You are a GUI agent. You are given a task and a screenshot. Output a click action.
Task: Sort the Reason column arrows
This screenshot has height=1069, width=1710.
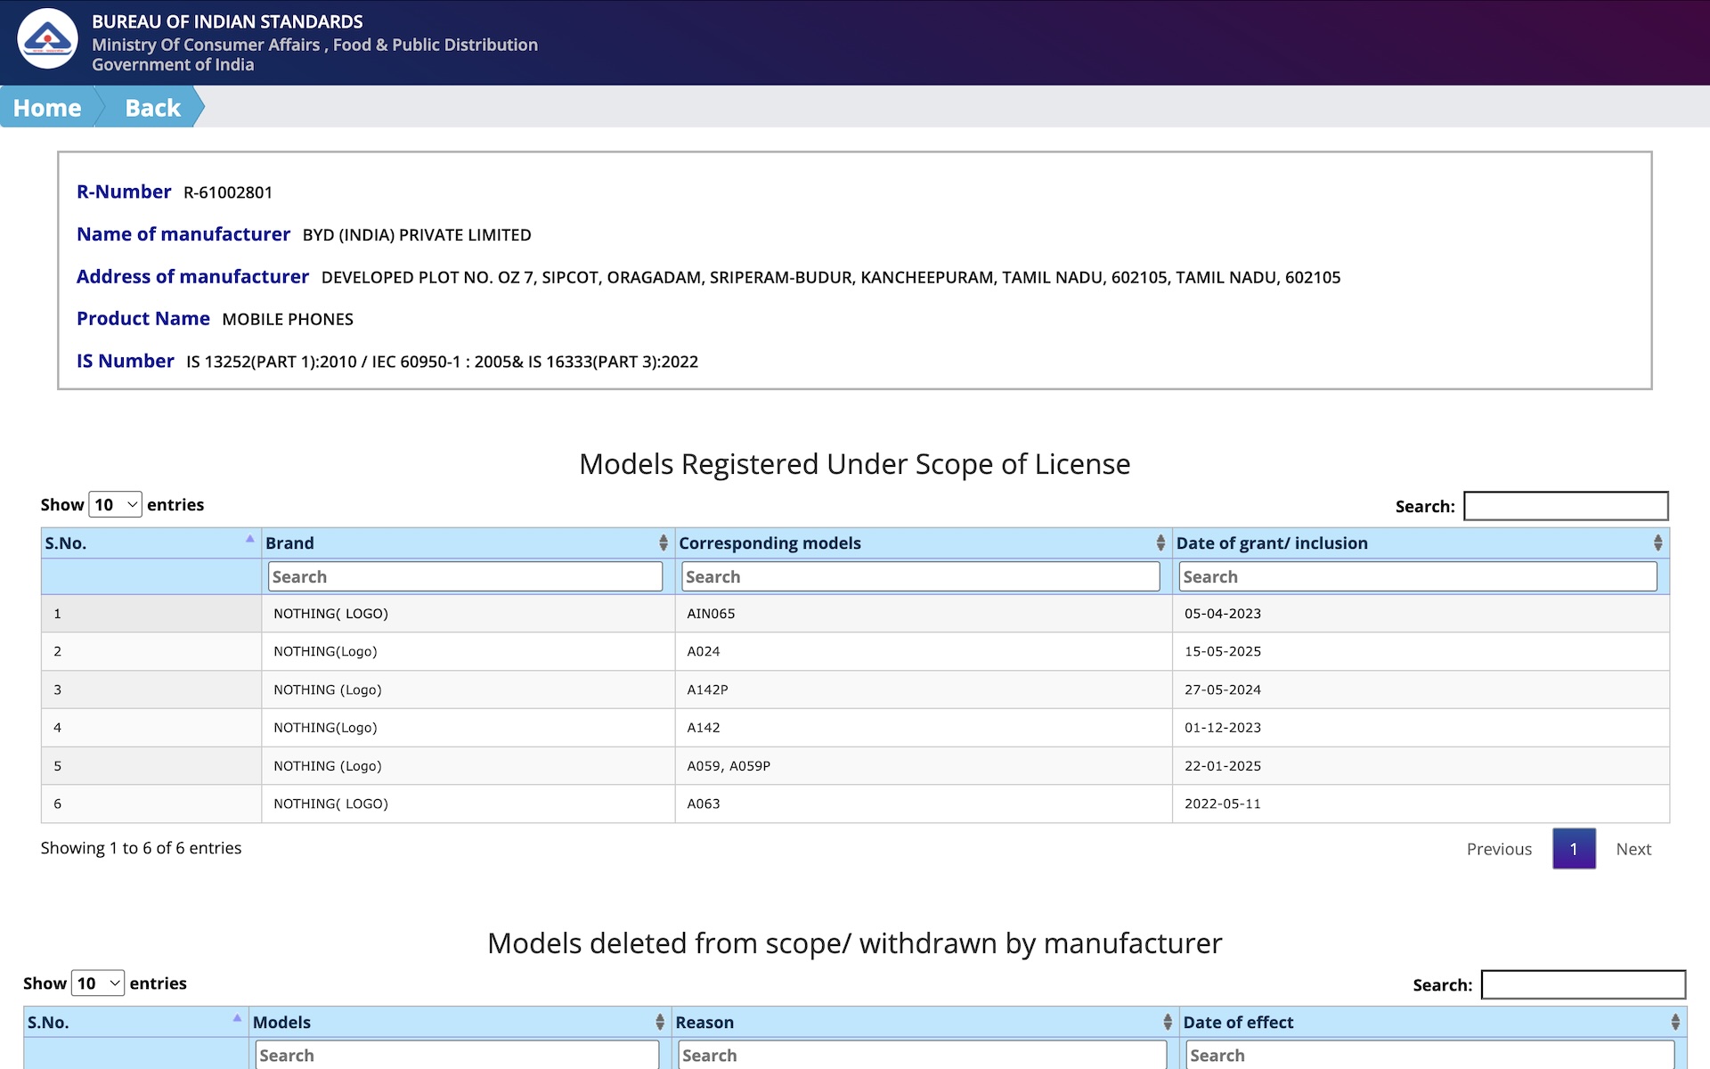coord(1168,1023)
